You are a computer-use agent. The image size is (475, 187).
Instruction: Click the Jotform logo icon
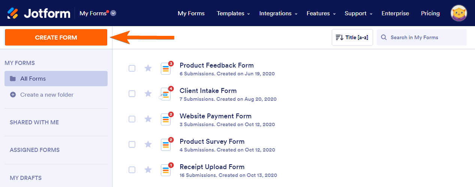click(13, 13)
